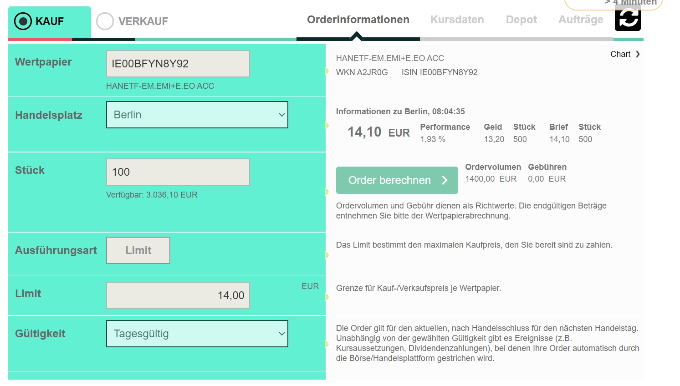Select the VERKAUF radio button

click(x=105, y=21)
